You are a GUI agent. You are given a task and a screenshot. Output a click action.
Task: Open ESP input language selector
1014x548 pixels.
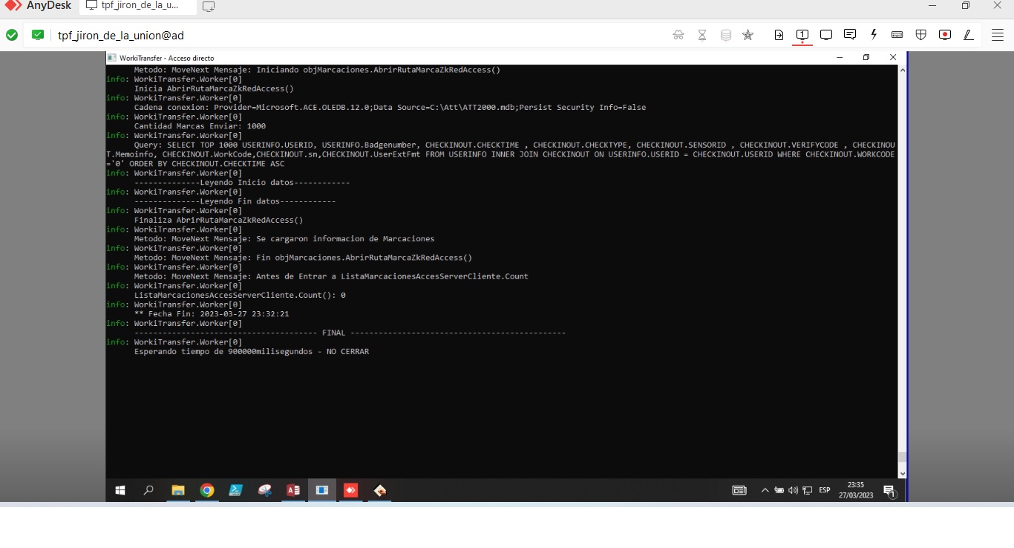(824, 490)
